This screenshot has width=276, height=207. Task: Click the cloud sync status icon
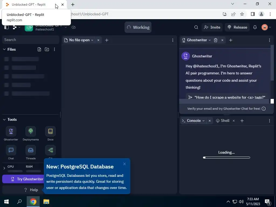tap(74, 27)
